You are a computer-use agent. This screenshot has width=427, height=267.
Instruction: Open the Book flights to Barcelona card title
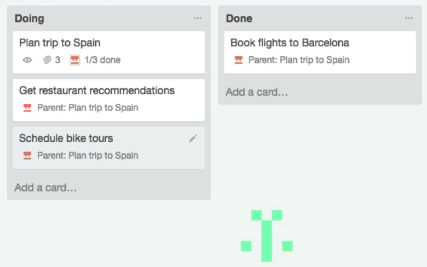point(290,43)
